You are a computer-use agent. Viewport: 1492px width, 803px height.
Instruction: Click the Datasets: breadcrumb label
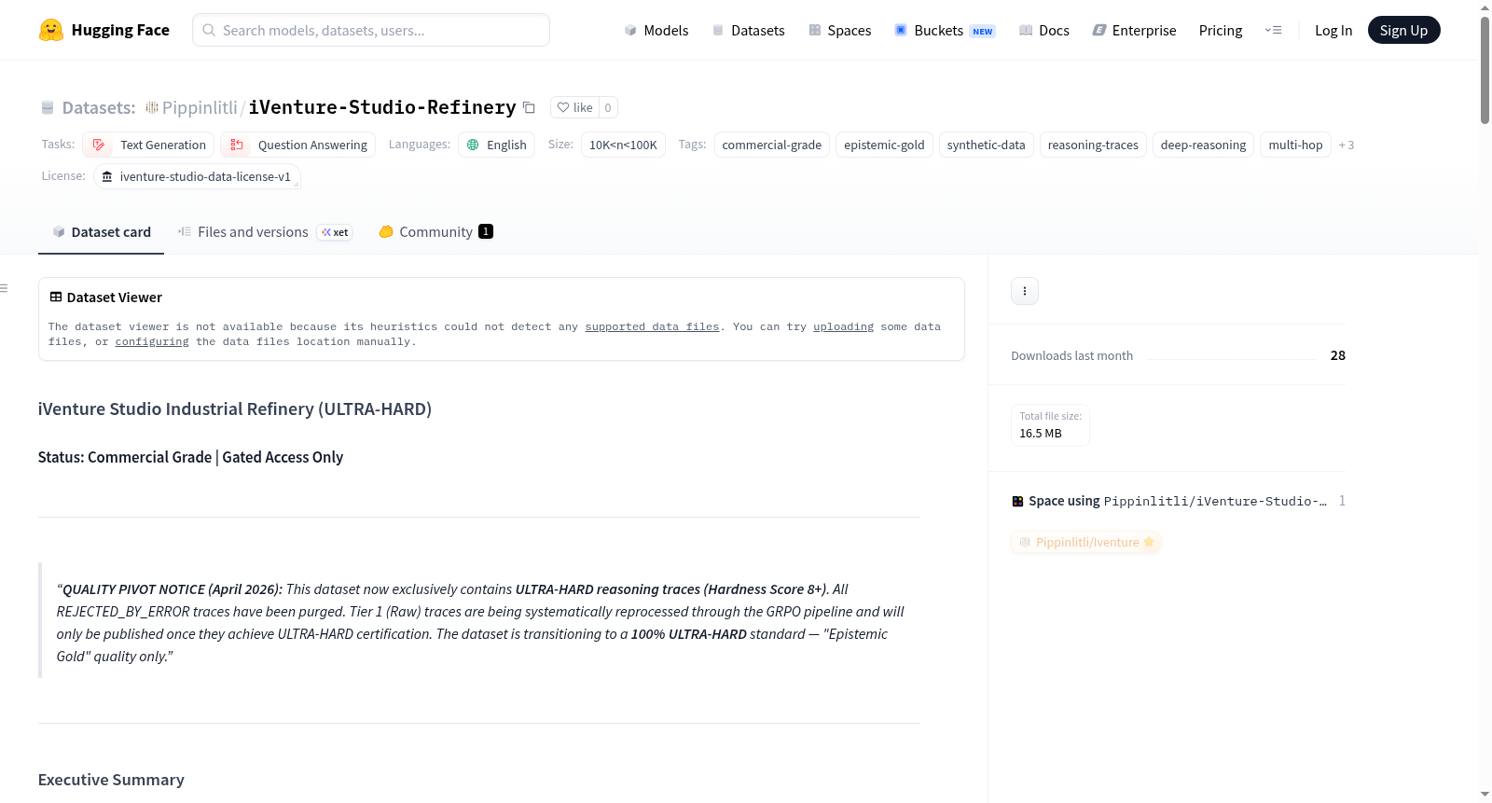point(99,107)
